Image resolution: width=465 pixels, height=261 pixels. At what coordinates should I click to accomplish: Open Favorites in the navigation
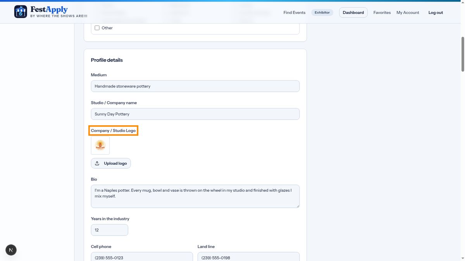(382, 12)
